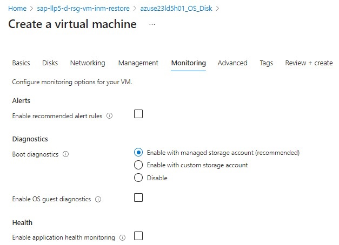
Task: Open info tooltip for recommended alert rules
Action: 109,116
